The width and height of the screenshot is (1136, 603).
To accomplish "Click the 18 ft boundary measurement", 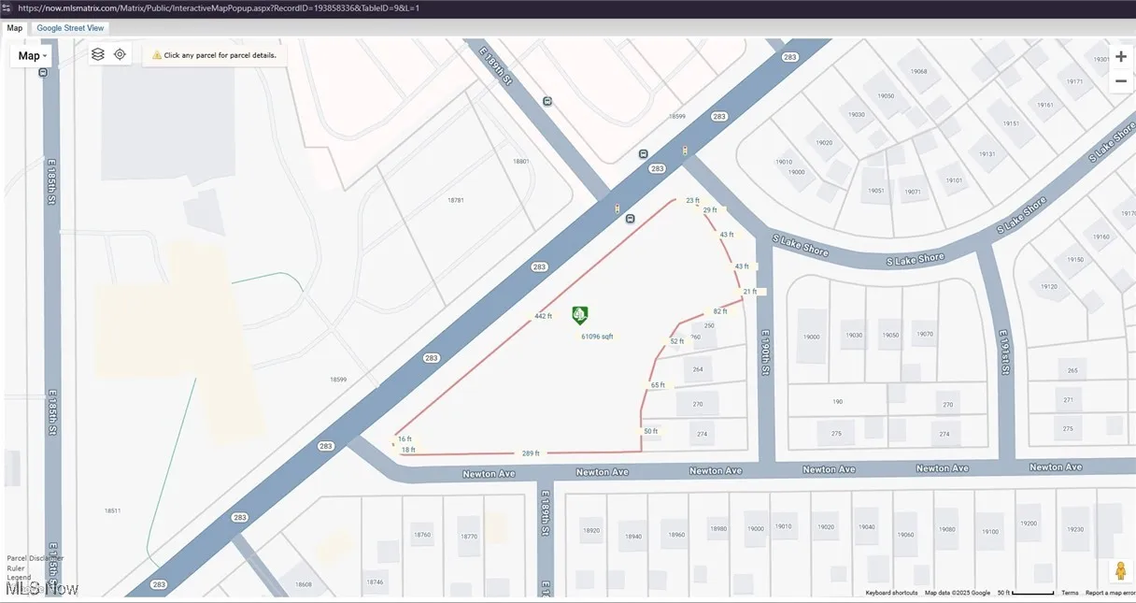I will click(x=408, y=450).
